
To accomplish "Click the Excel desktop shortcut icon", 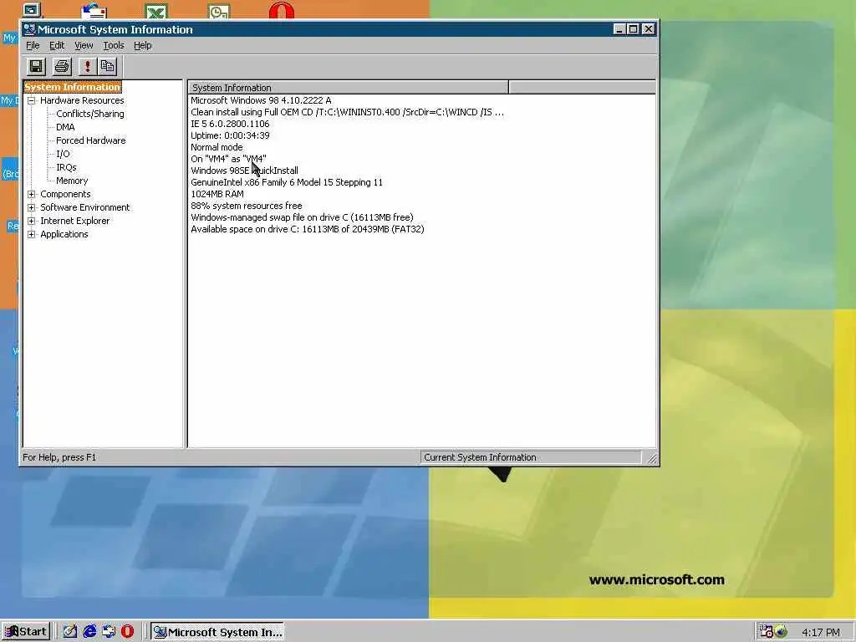I will coord(156,12).
